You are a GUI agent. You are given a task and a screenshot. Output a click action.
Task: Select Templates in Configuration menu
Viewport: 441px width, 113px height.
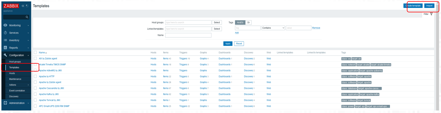coord(14,68)
